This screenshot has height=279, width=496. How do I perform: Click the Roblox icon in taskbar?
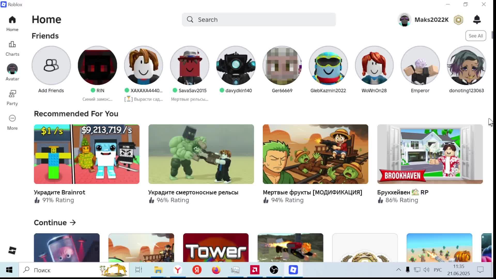(293, 270)
